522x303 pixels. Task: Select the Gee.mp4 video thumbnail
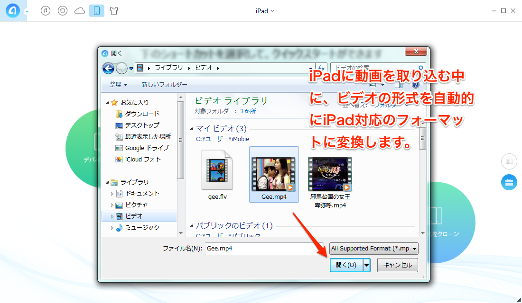(x=274, y=174)
